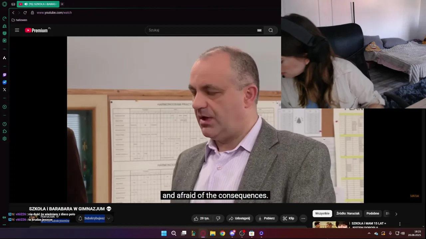Open Settings gear in sidebar
Screen dimensions: 426x239
pos(4,139)
